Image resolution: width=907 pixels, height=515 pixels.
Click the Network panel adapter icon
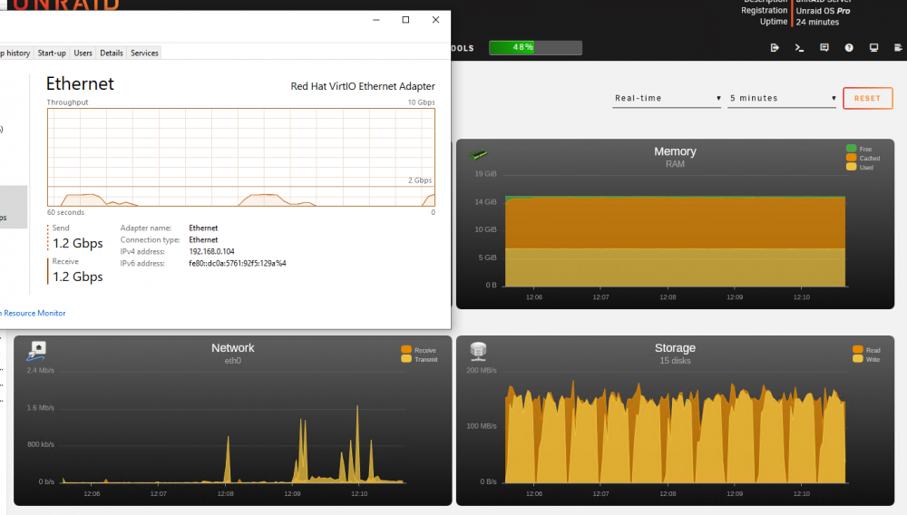[36, 351]
